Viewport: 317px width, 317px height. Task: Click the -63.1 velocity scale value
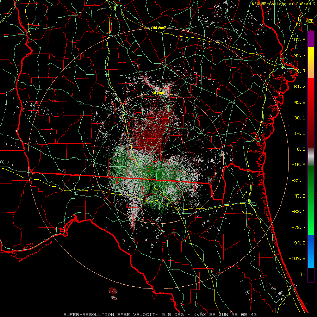coord(298,212)
